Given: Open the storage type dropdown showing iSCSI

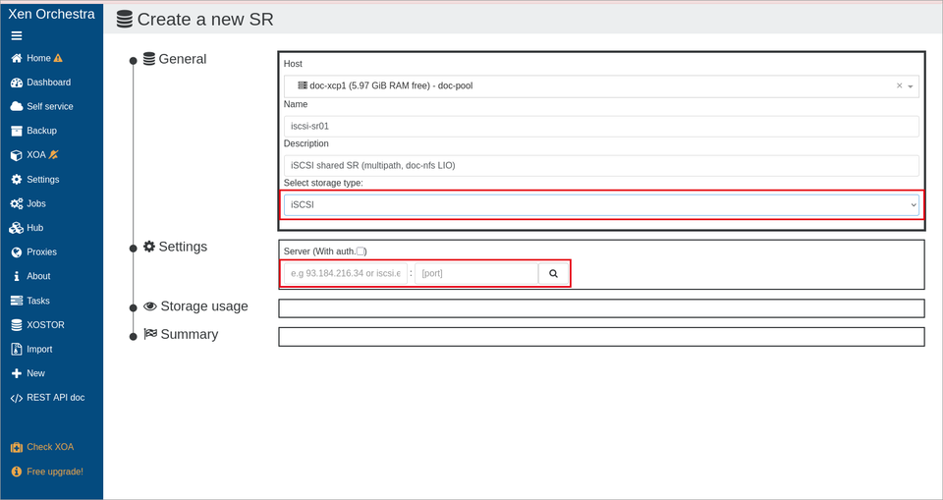Looking at the screenshot, I should pos(601,205).
